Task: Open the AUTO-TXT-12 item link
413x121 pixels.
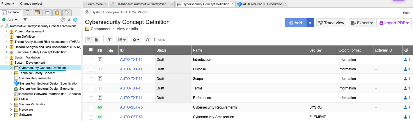Action: tap(131, 79)
